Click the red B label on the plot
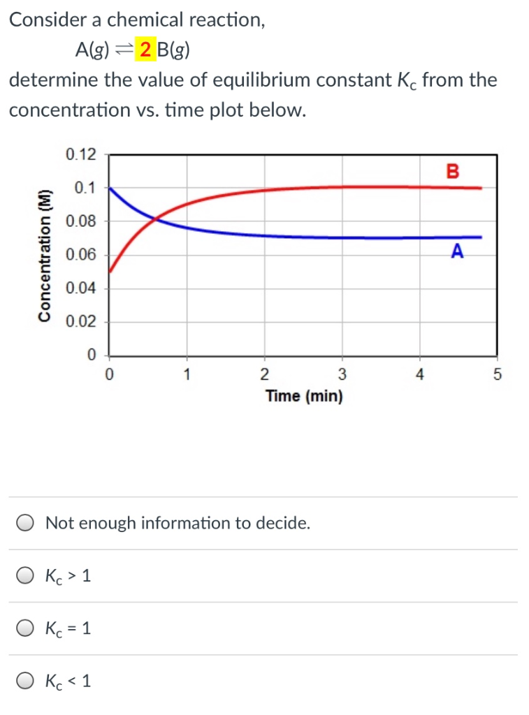 click(x=452, y=170)
